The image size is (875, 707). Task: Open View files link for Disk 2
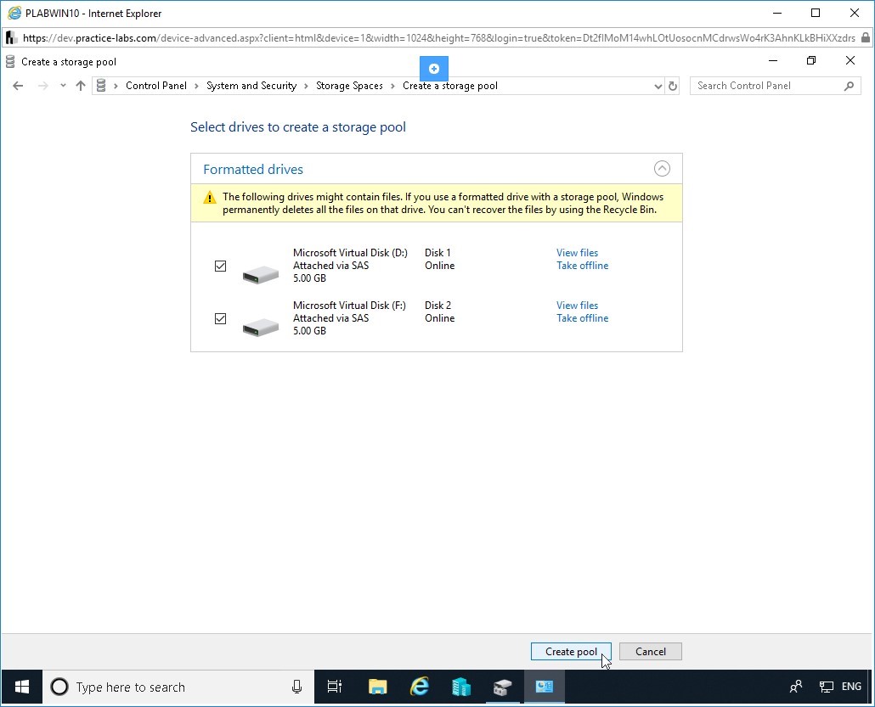pyautogui.click(x=577, y=305)
